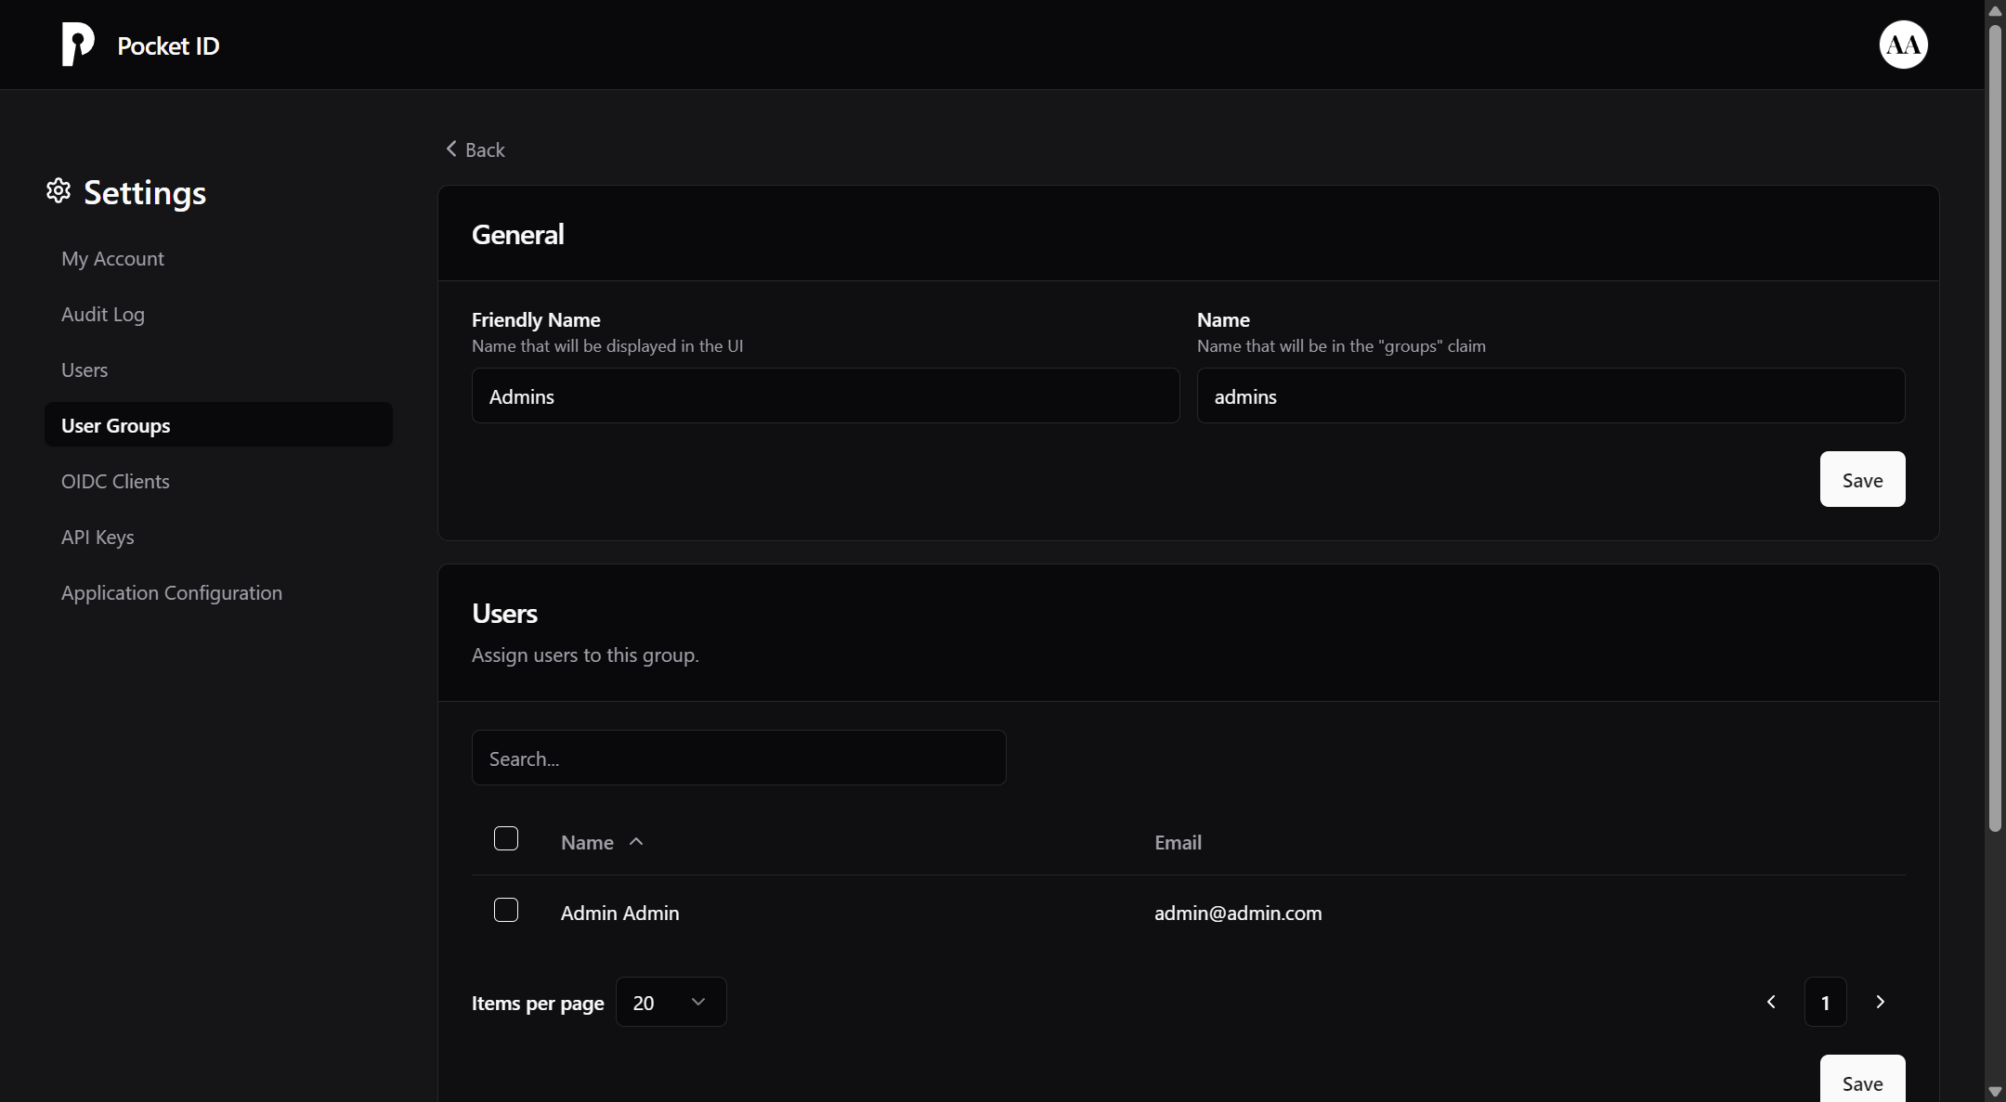Save the General group settings
Viewport: 2006px width, 1102px height.
[x=1862, y=479]
